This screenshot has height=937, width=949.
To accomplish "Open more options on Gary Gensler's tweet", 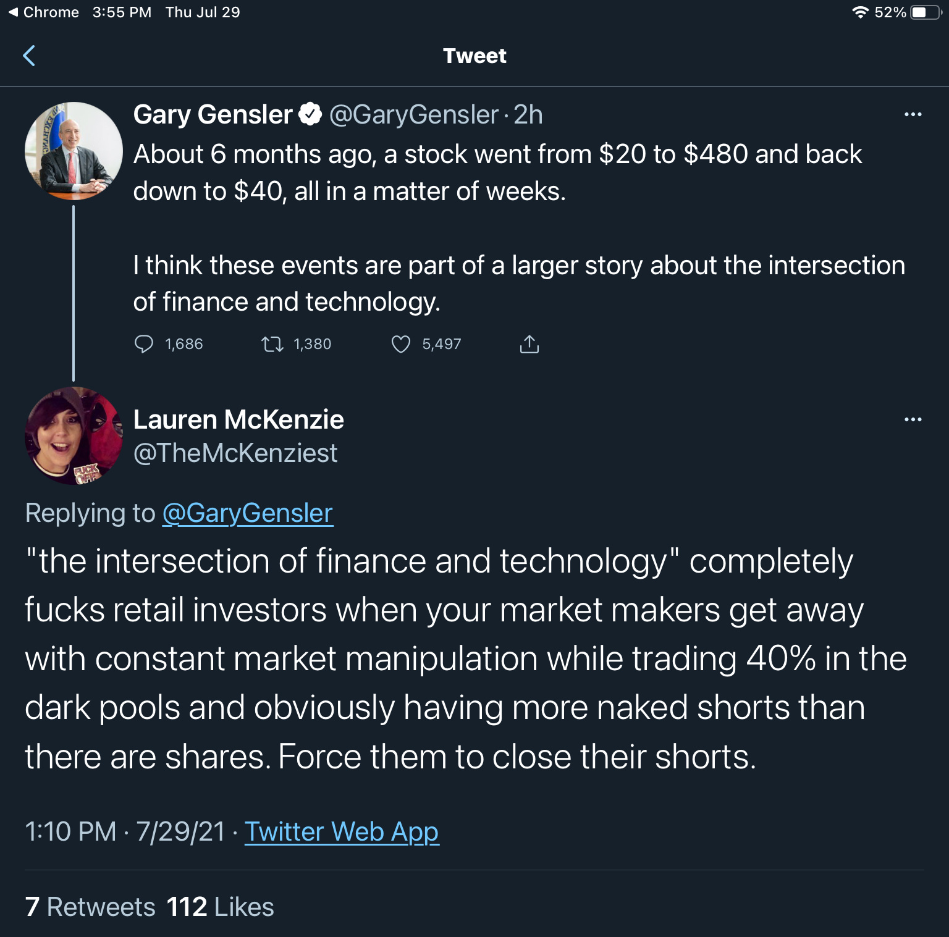I will (x=913, y=114).
